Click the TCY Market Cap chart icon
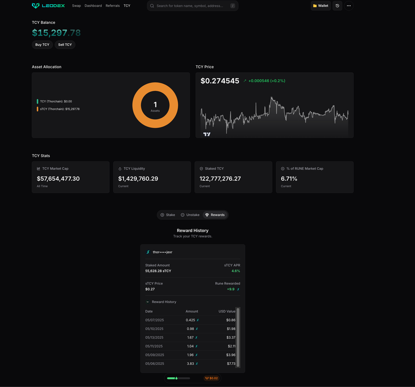Screen dimensions: 415x387 [x=38, y=168]
